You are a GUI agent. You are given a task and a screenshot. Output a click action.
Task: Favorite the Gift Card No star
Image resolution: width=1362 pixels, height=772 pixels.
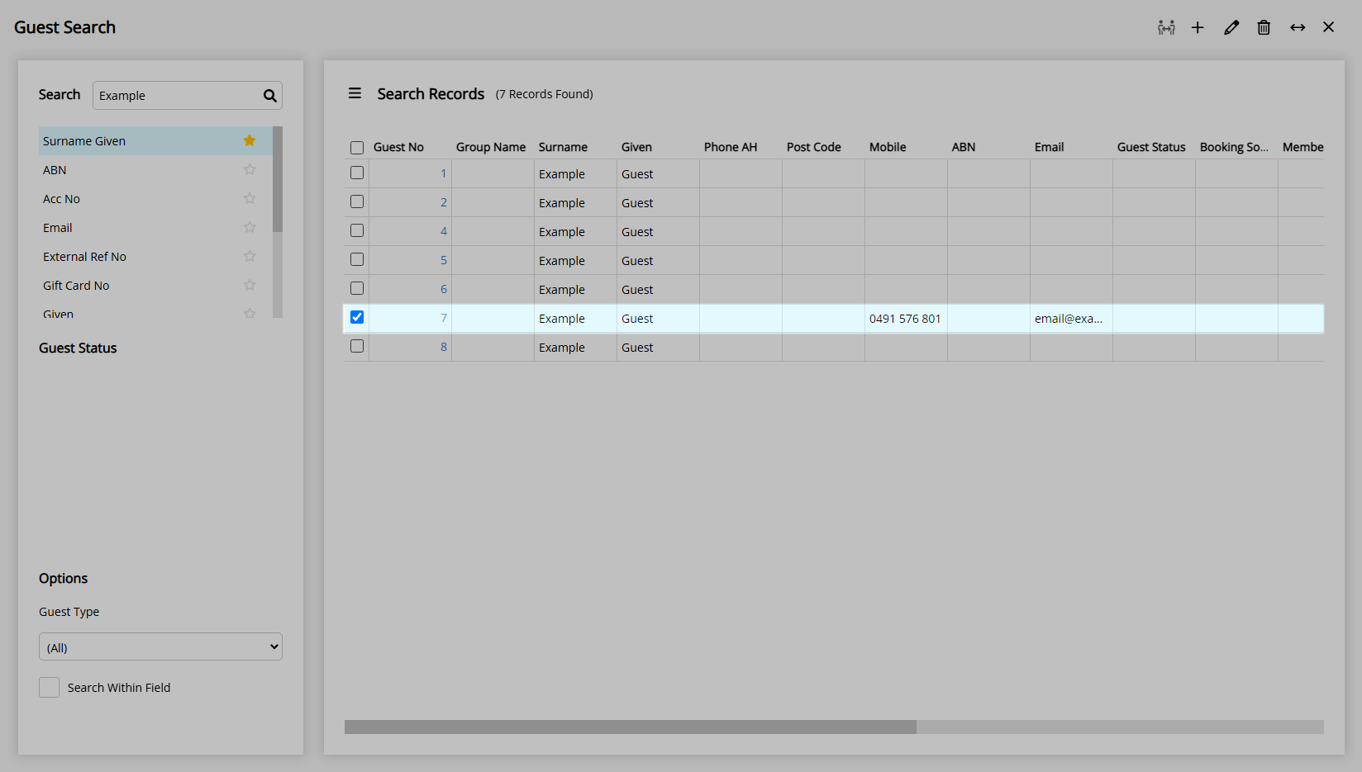coord(250,285)
